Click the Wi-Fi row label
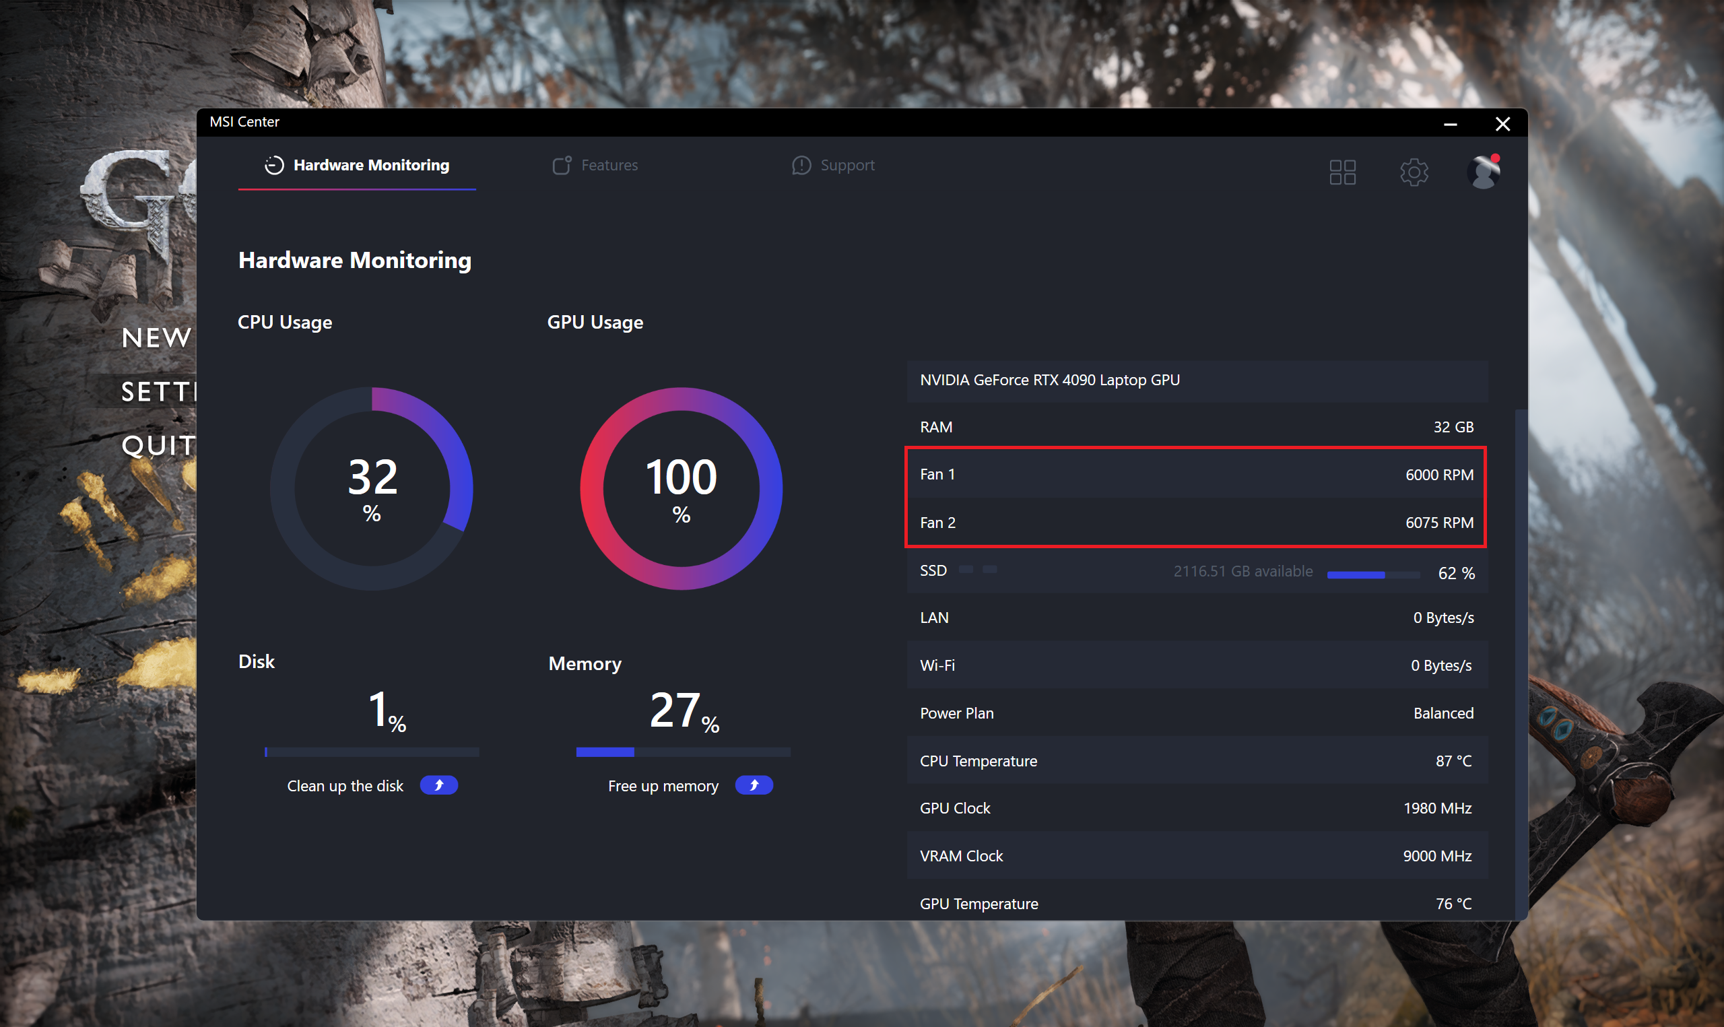This screenshot has height=1027, width=1724. [937, 665]
